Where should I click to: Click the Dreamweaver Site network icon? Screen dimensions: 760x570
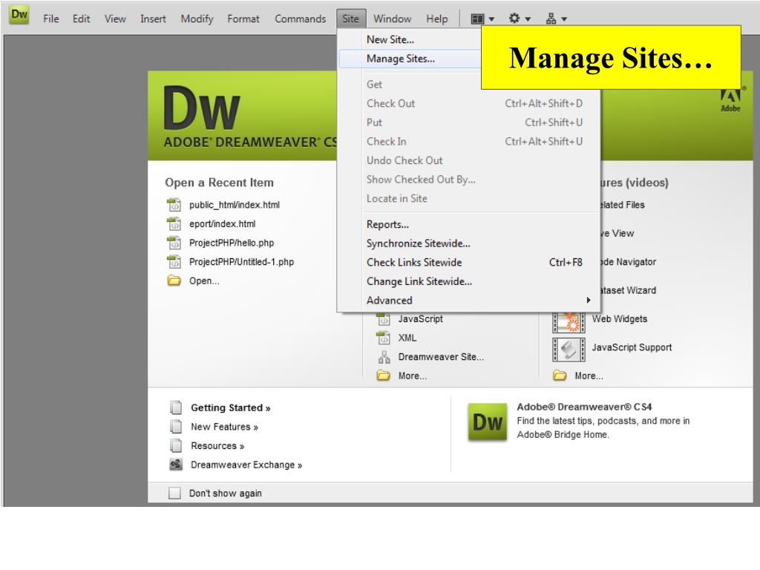[384, 357]
